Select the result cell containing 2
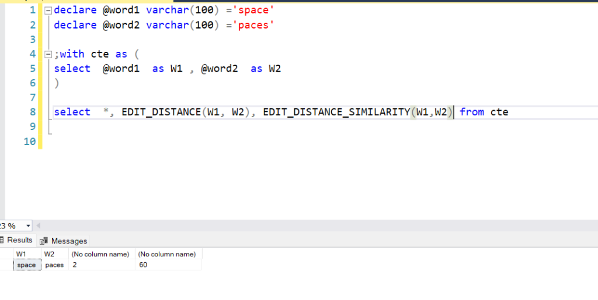 [102, 265]
